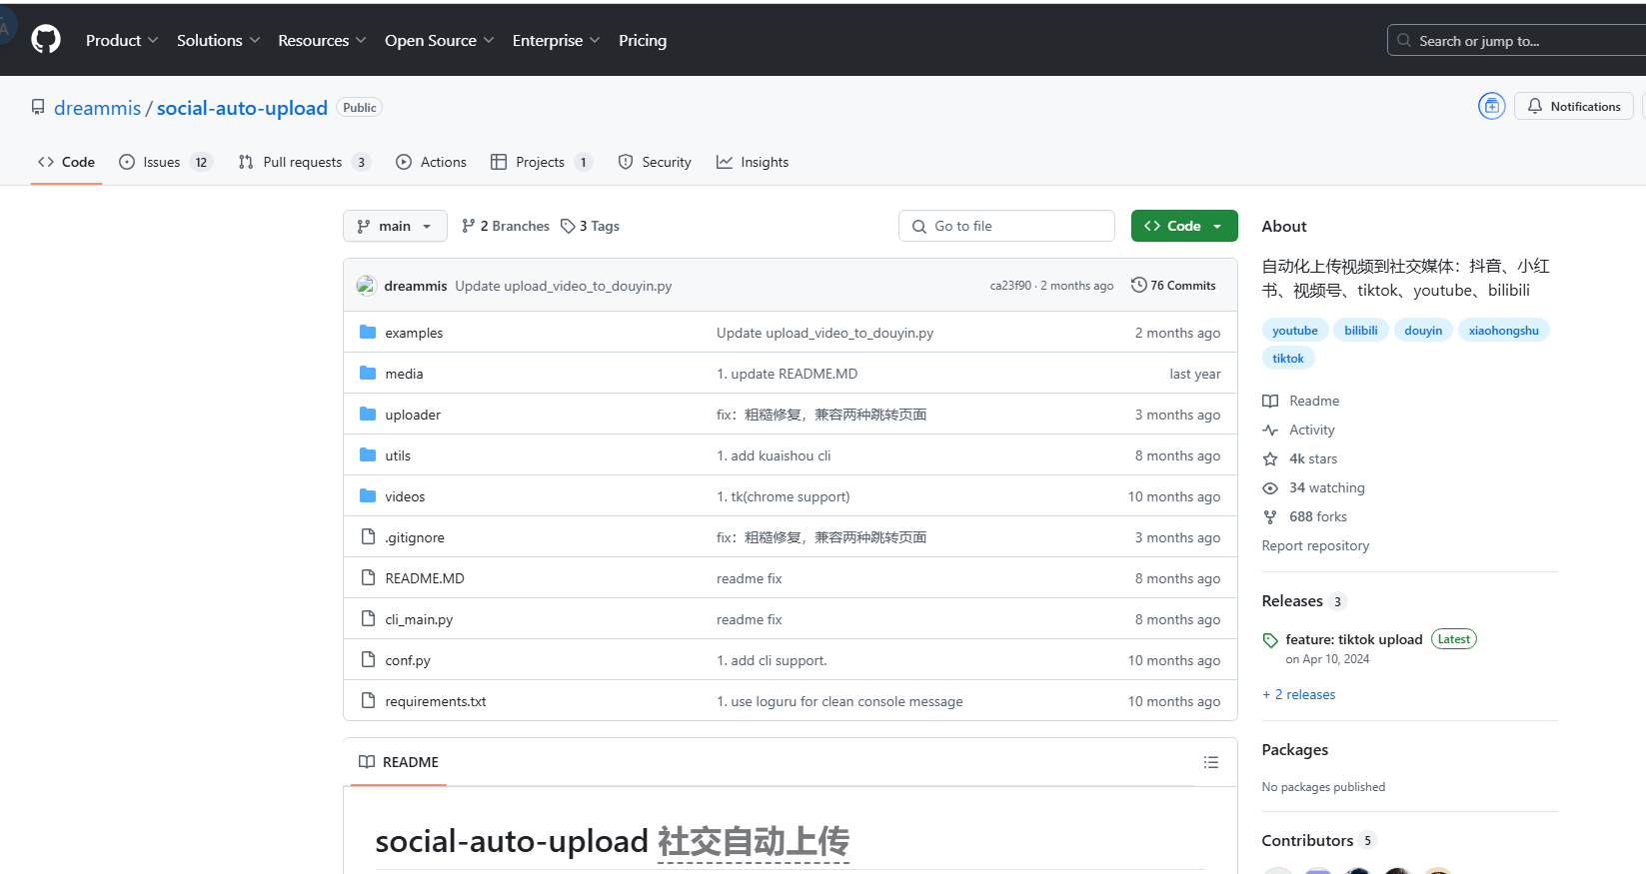Open the '1. add kuaishou cli' commit message
Image resolution: width=1646 pixels, height=874 pixels.
[x=774, y=455]
